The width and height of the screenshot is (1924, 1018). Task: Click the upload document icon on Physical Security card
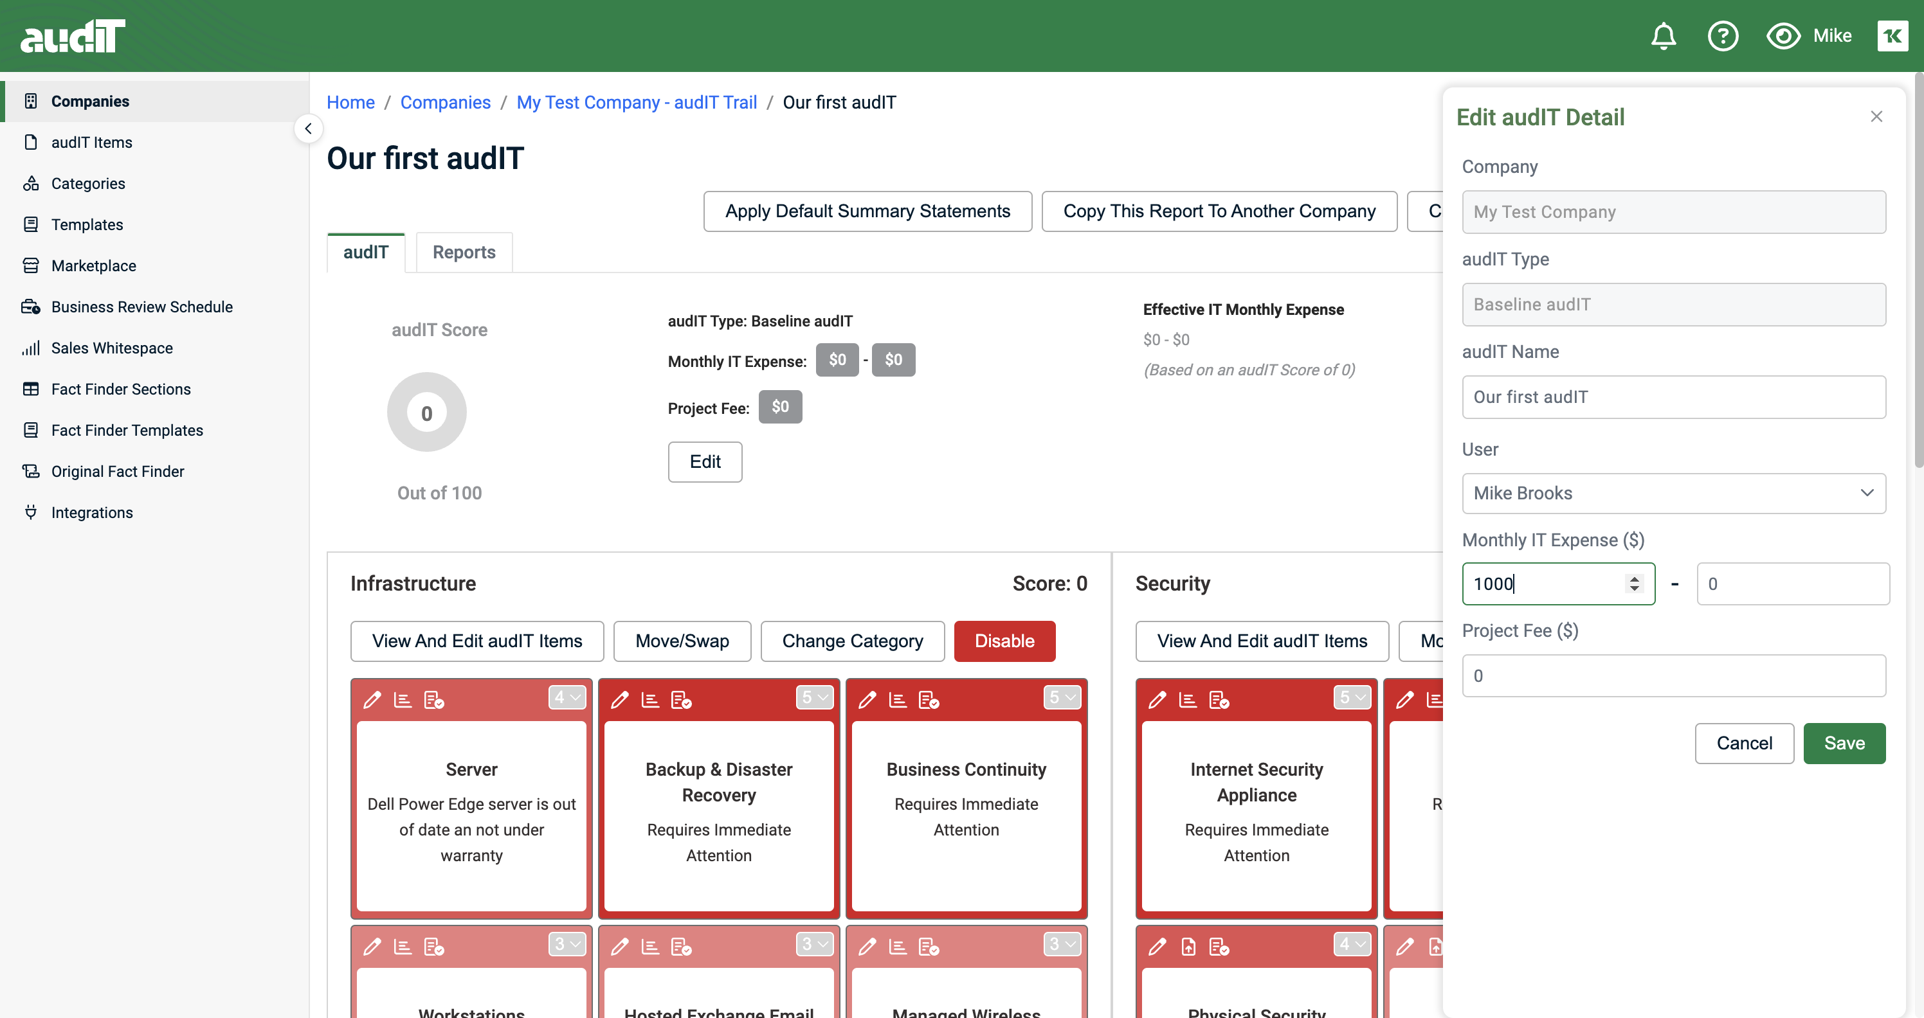[x=1188, y=947]
